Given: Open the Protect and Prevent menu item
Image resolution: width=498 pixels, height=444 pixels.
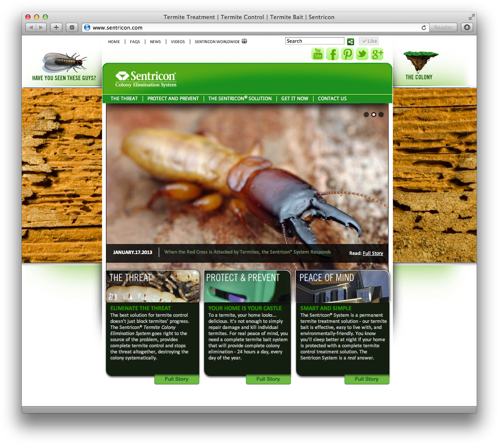Looking at the screenshot, I should coord(173,98).
